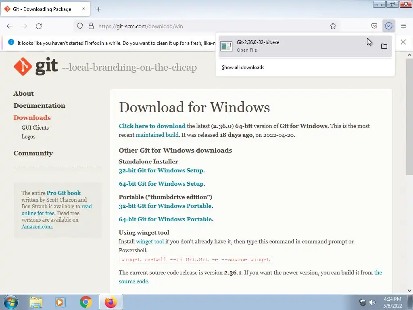The width and height of the screenshot is (413, 310).
Task: Download 64-bit Git for Windows Setup
Action: [x=161, y=184]
